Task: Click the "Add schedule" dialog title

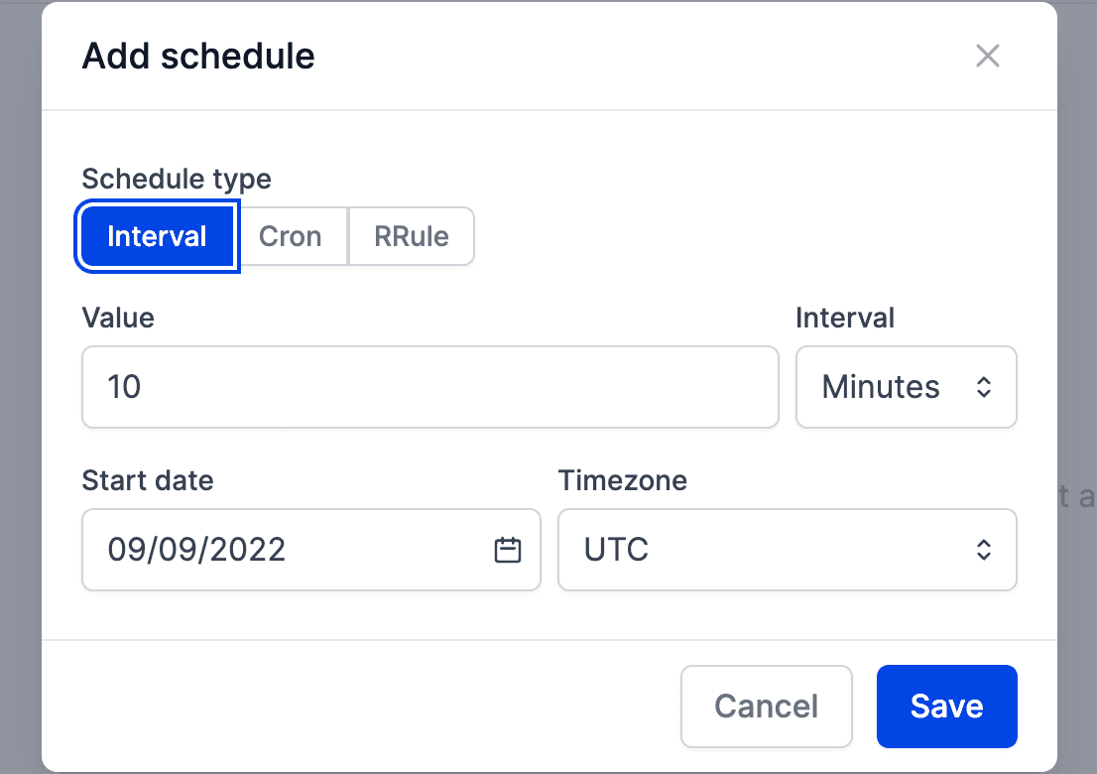Action: (198, 56)
